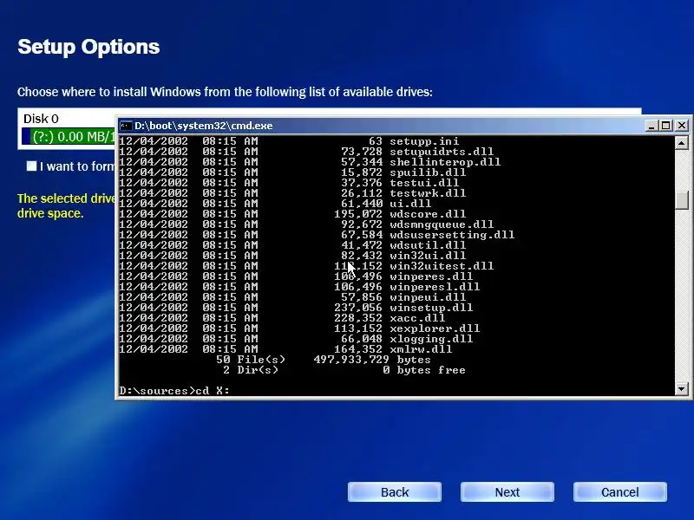
Task: Click the spuilib.dll file line
Action: (x=292, y=172)
